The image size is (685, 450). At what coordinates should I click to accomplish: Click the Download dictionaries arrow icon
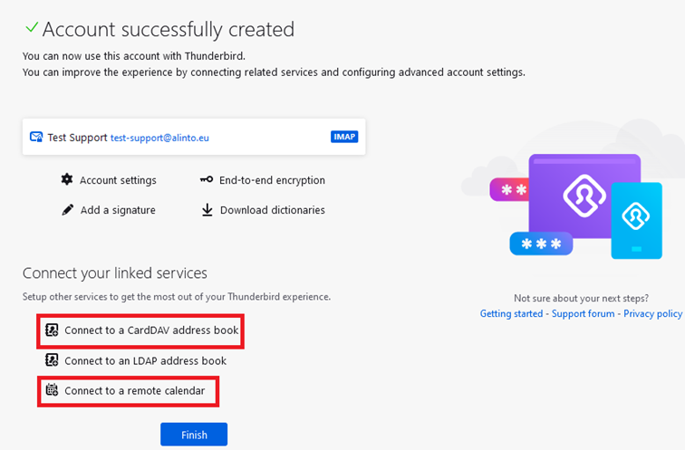tap(207, 210)
